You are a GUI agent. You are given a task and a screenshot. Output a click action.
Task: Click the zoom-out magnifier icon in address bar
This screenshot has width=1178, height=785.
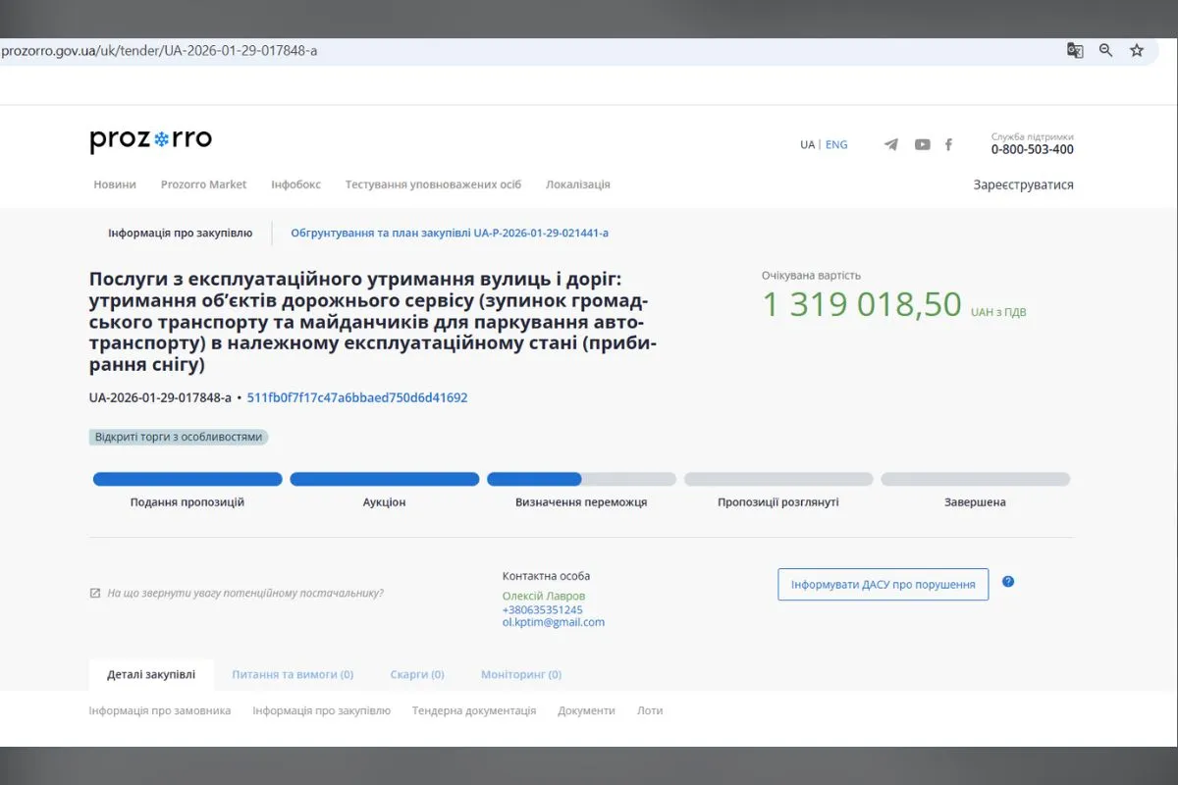click(1105, 49)
